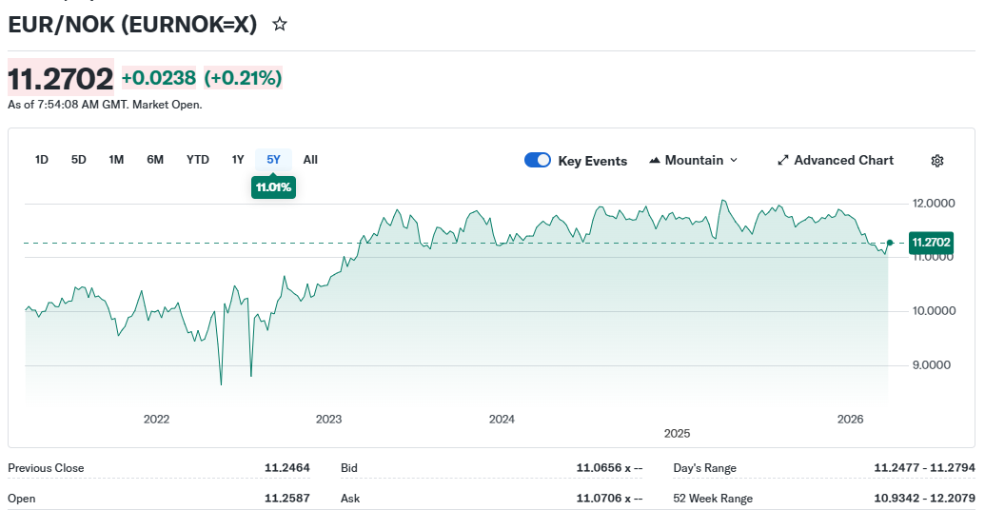Click the +0.21% change percentage

pos(243,78)
